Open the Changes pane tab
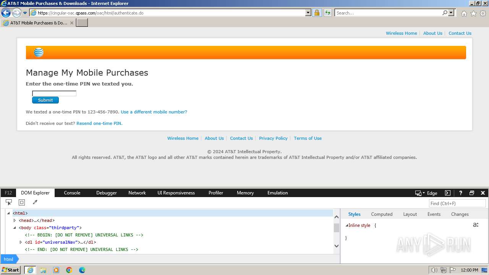This screenshot has width=489, height=275. click(x=460, y=214)
